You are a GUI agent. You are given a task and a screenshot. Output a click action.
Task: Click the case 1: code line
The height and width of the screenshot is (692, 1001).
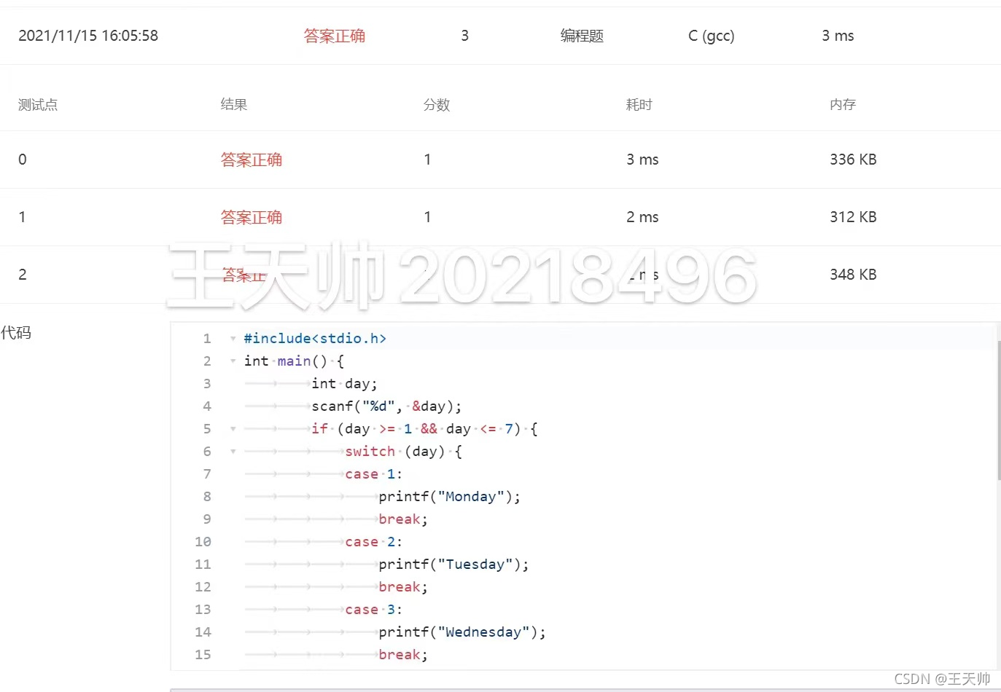point(373,474)
